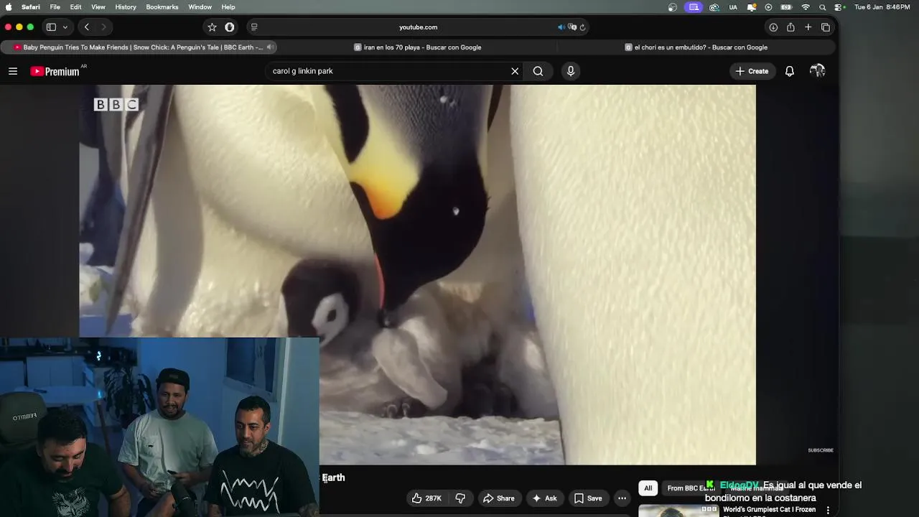Image resolution: width=919 pixels, height=517 pixels.
Task: Clear the search text with X icon
Action: (515, 71)
